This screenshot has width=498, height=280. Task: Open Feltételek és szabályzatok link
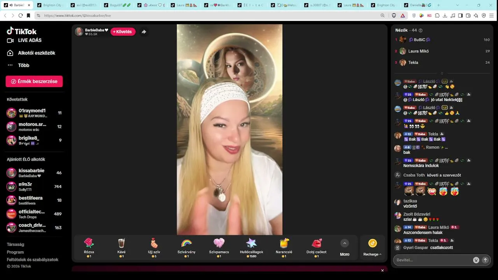tap(32, 259)
